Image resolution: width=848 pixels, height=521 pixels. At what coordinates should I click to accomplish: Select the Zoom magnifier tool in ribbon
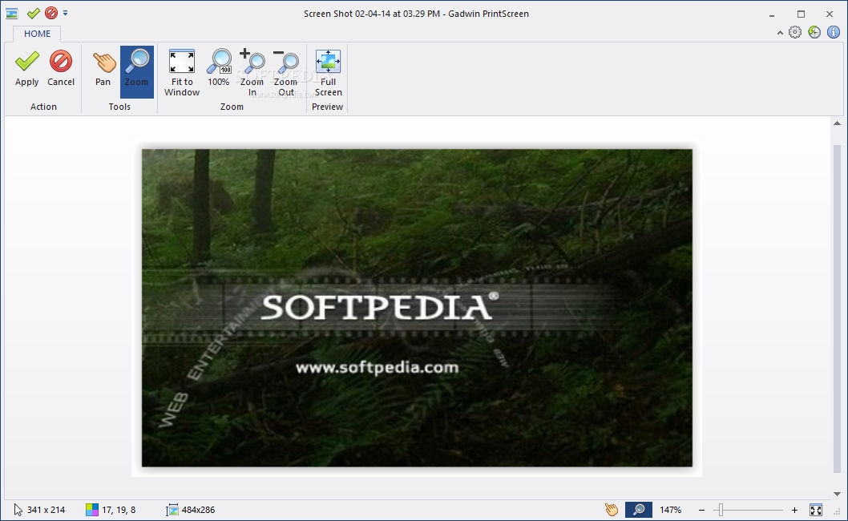136,71
